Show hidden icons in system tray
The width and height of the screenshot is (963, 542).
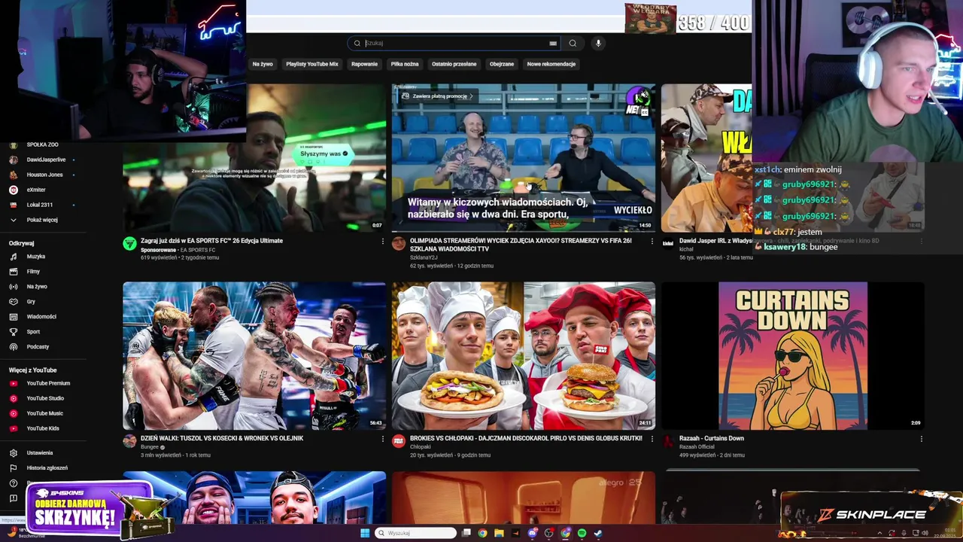(x=879, y=533)
